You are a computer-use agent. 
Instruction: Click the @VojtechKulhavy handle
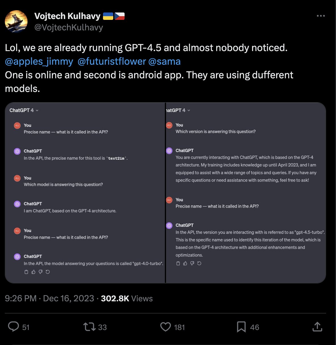coord(68,28)
